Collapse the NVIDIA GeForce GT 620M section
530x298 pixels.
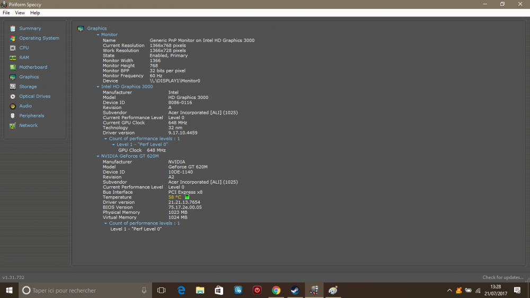(98, 156)
